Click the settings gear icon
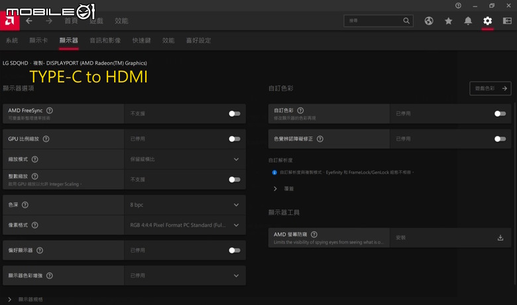 coord(488,21)
